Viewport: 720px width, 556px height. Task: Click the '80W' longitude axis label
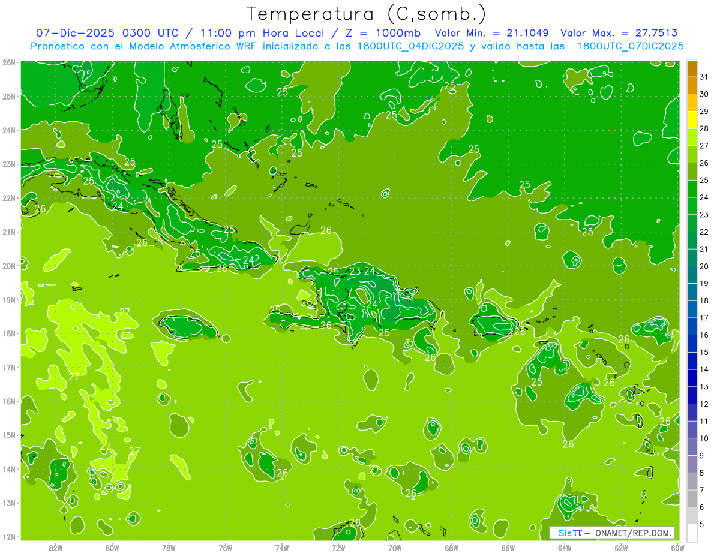[112, 548]
